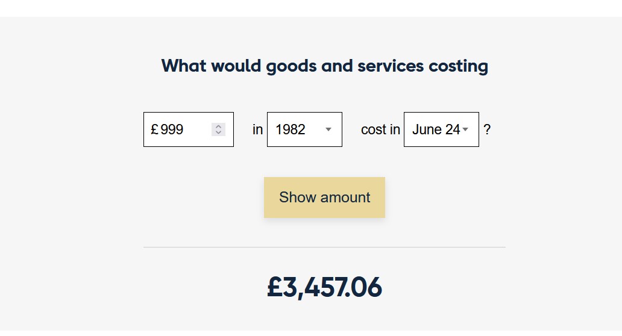Click the arrow beside 1982
The height and width of the screenshot is (336, 622).
(328, 129)
